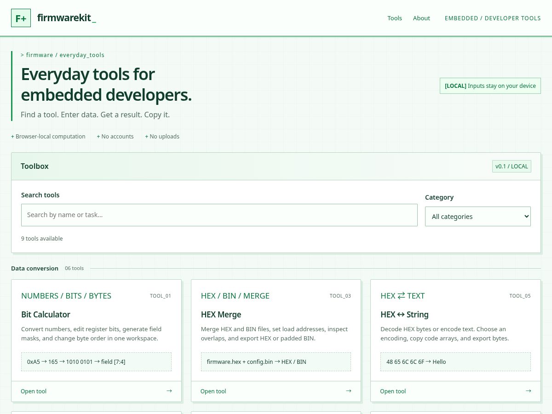Click the 'firmware.hex + config.bin' example box
Screen dimensions: 552x414
point(276,362)
